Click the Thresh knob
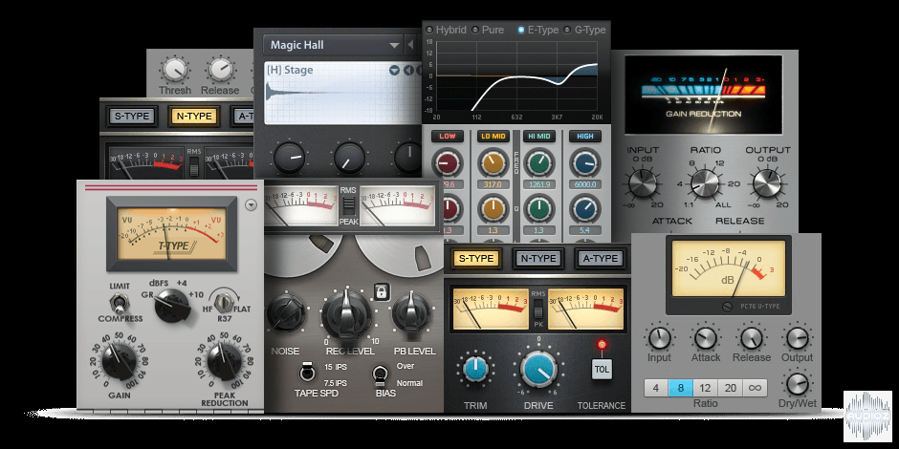 (x=174, y=70)
